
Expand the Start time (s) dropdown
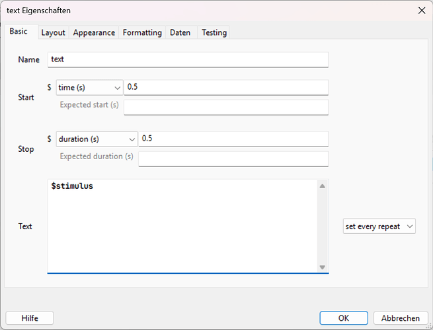[89, 87]
